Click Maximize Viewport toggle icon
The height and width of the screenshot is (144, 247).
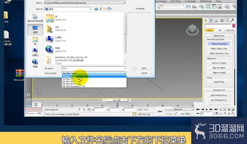pos(233,113)
